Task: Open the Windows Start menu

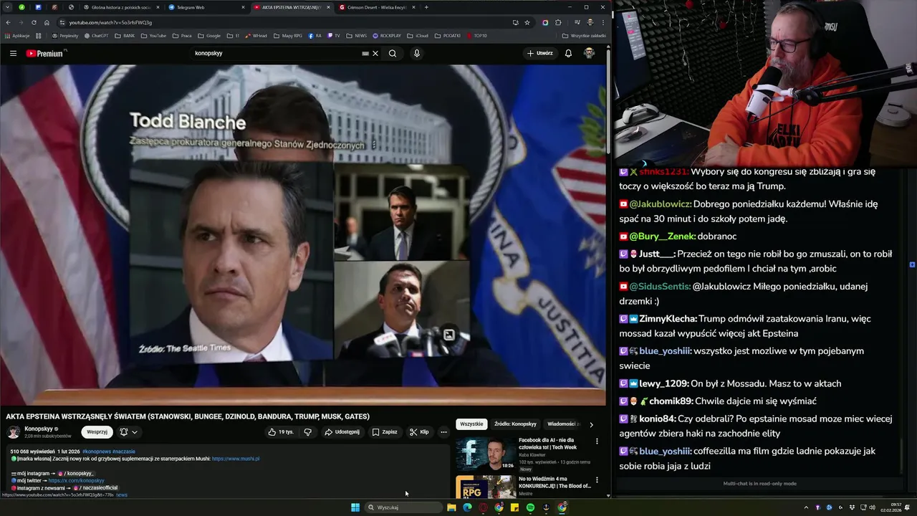Action: [x=355, y=507]
